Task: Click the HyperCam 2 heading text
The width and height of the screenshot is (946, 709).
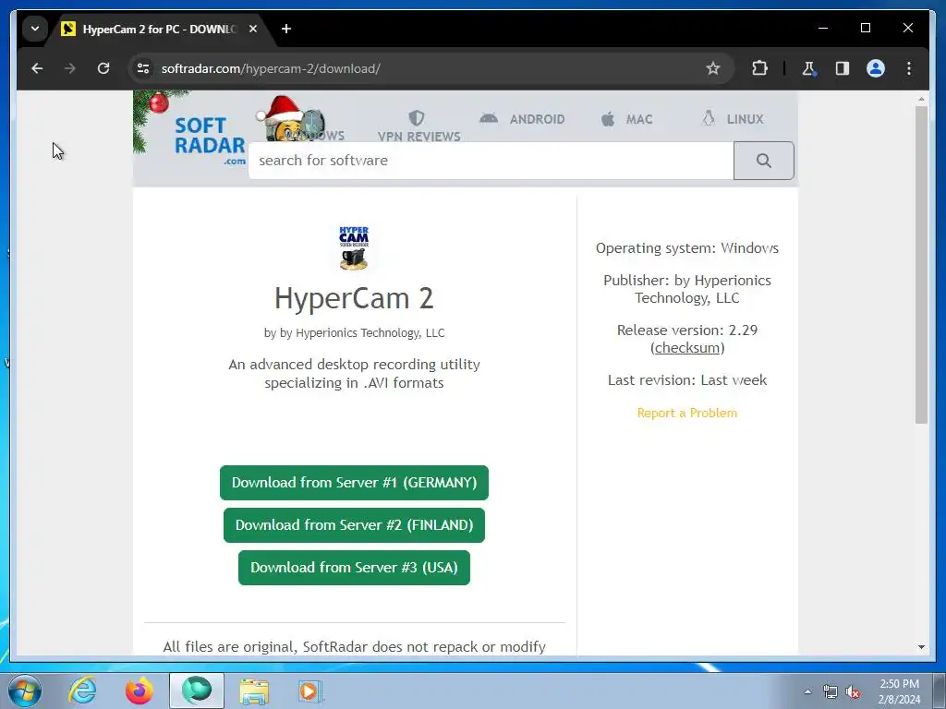Action: click(354, 298)
